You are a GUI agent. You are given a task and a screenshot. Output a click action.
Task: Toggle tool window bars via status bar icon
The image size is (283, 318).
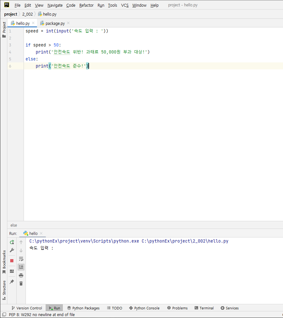4,314
